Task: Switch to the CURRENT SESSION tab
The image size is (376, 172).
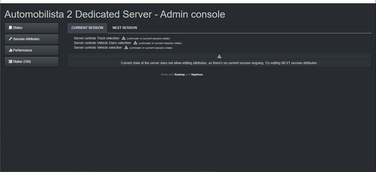Action: (x=87, y=28)
